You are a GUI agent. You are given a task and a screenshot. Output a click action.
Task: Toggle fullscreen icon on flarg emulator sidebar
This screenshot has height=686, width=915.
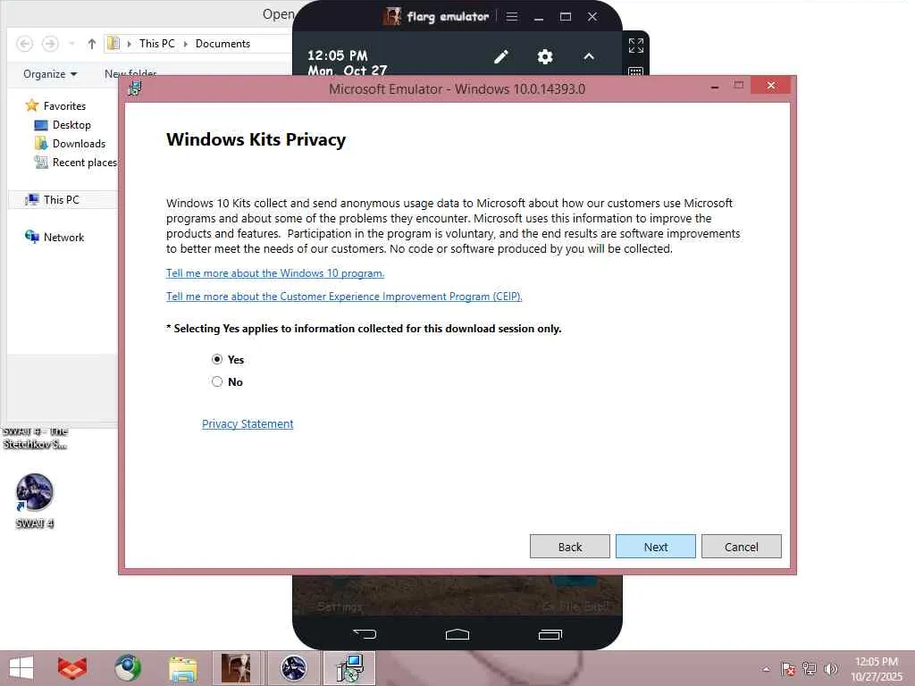tap(636, 46)
